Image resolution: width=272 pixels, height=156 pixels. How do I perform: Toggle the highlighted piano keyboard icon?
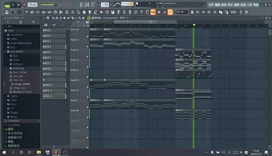pyautogui.click(x=153, y=12)
